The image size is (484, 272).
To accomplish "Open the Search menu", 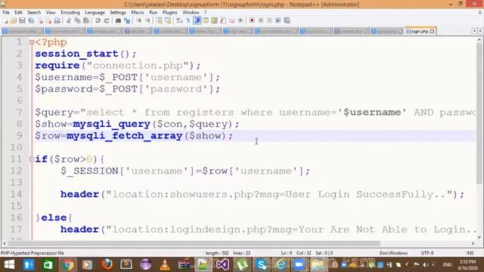I will click(x=34, y=12).
